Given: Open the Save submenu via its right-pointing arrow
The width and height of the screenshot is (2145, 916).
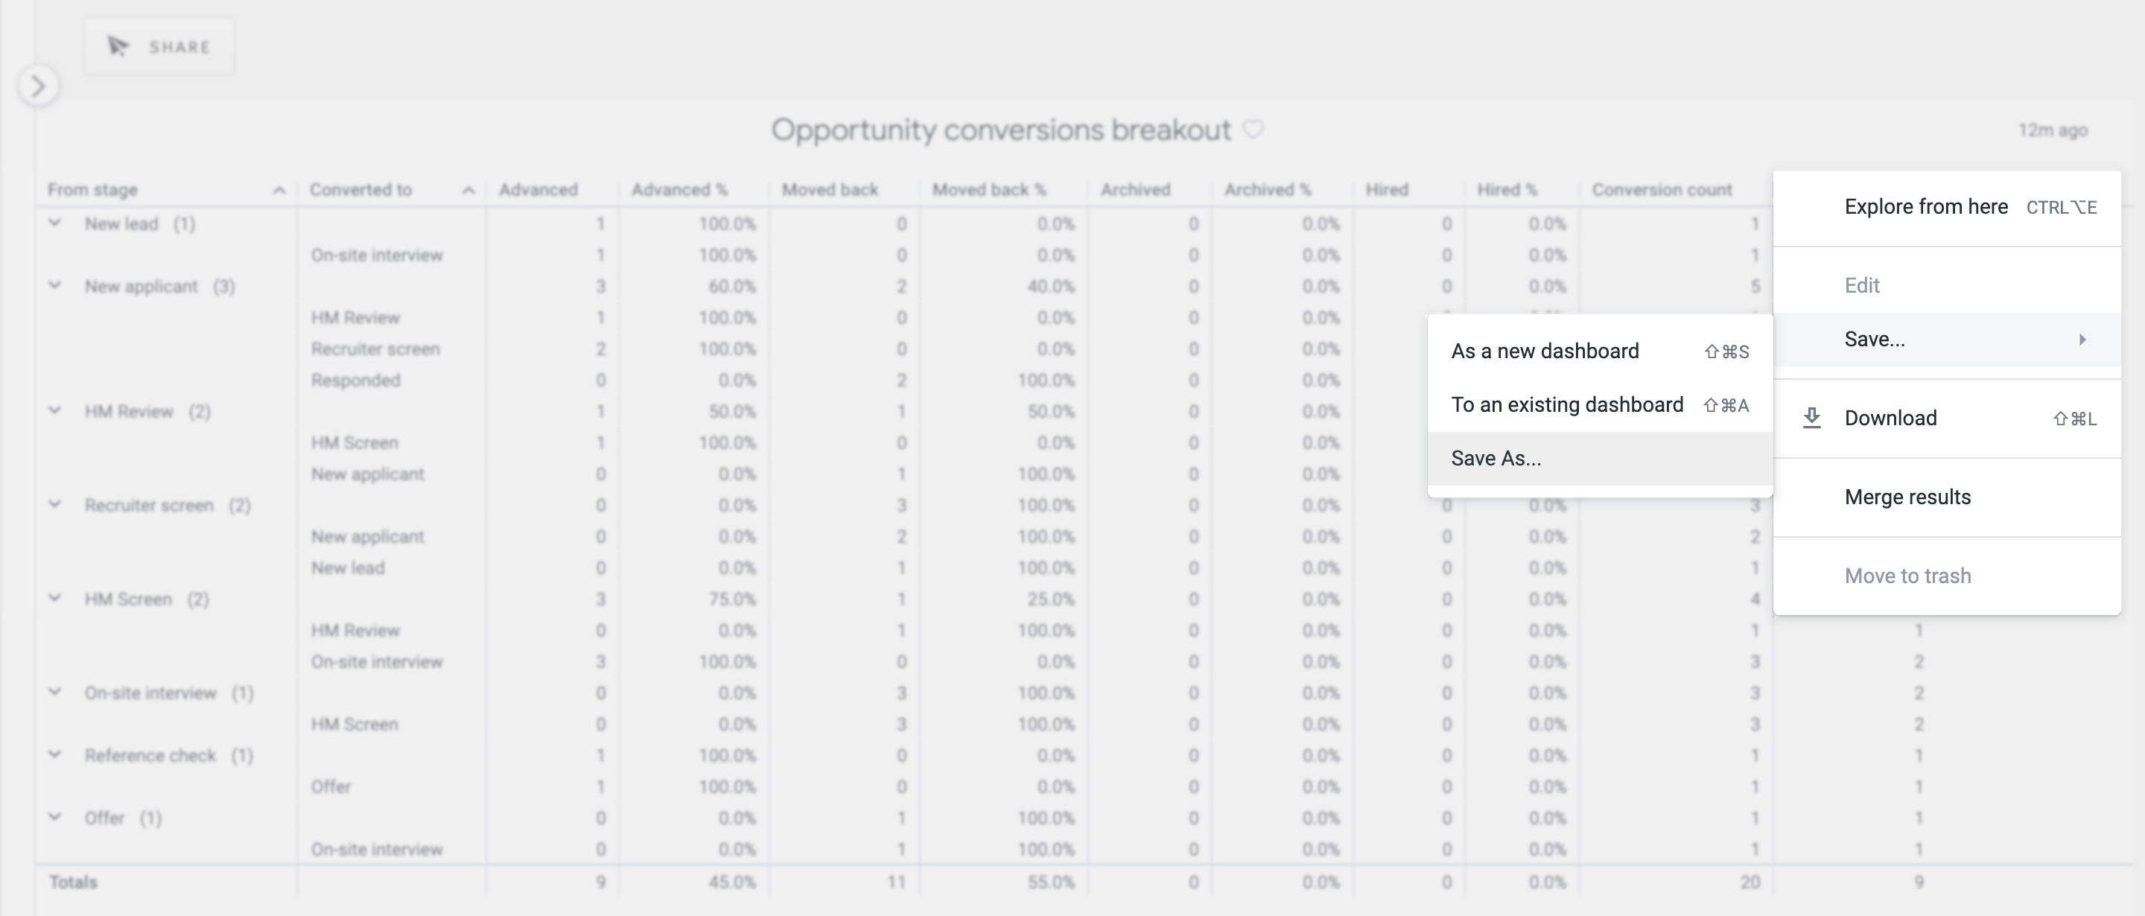Looking at the screenshot, I should coord(2083,339).
